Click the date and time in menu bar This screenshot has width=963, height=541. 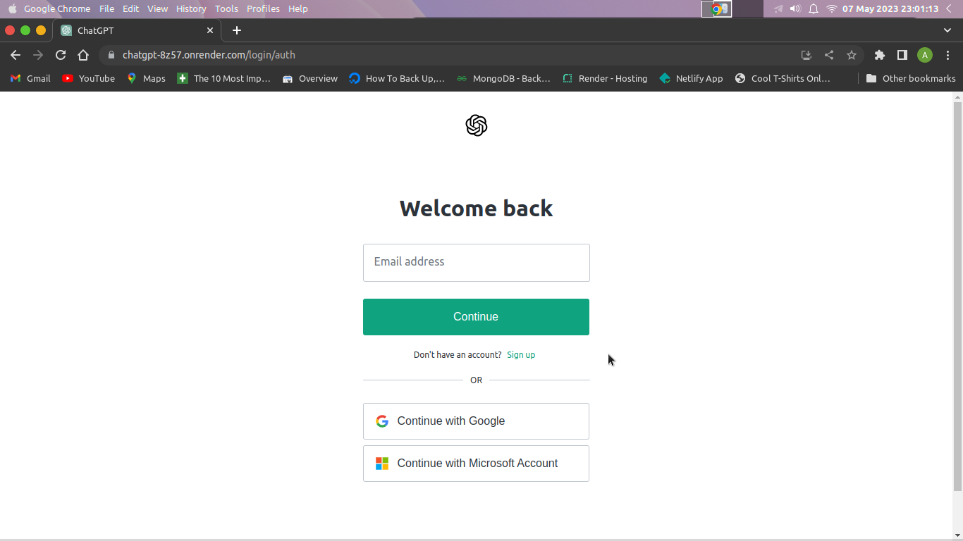(890, 8)
